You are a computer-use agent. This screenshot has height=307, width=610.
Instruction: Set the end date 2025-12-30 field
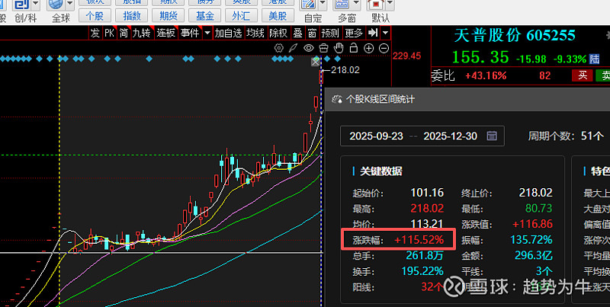[x=450, y=136]
